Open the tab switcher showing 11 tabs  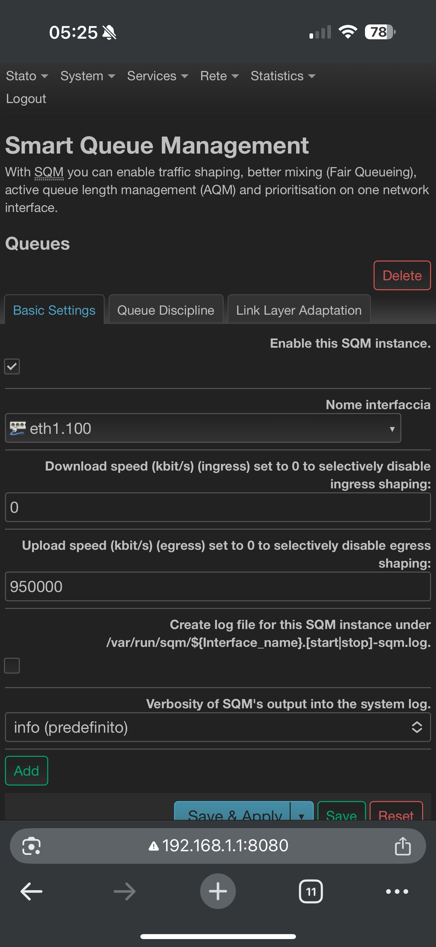(x=310, y=891)
